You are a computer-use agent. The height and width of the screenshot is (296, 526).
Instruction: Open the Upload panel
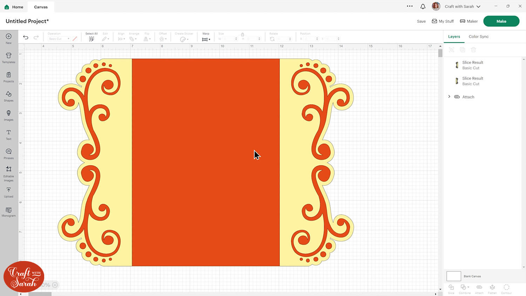click(8, 192)
